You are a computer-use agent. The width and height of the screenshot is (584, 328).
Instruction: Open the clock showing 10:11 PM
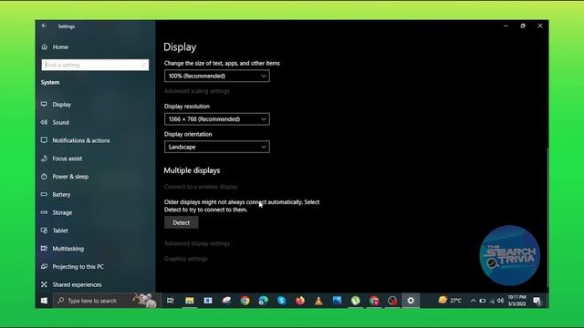point(517,301)
